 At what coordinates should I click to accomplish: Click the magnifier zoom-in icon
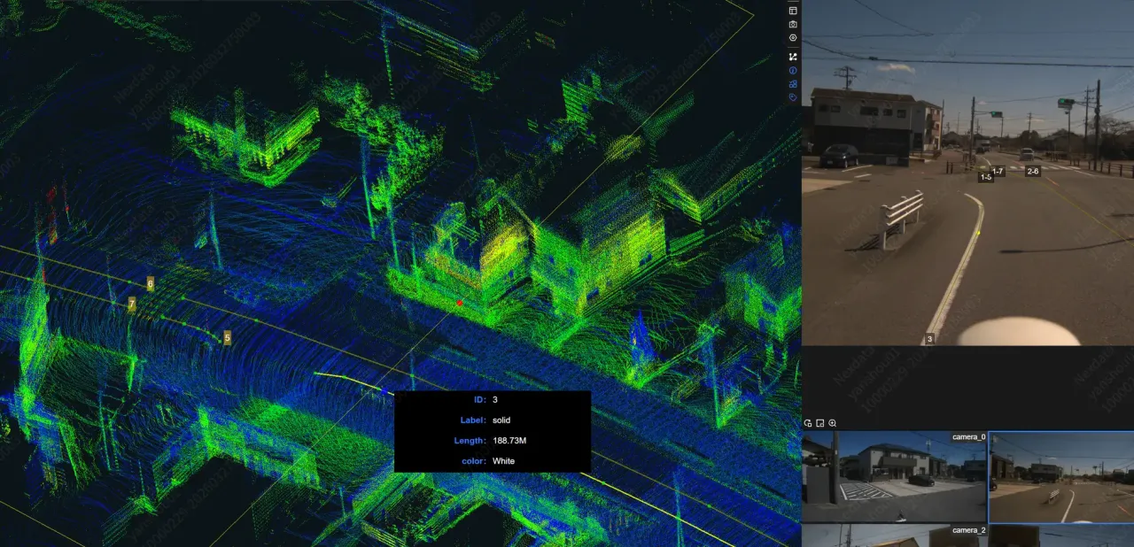832,423
